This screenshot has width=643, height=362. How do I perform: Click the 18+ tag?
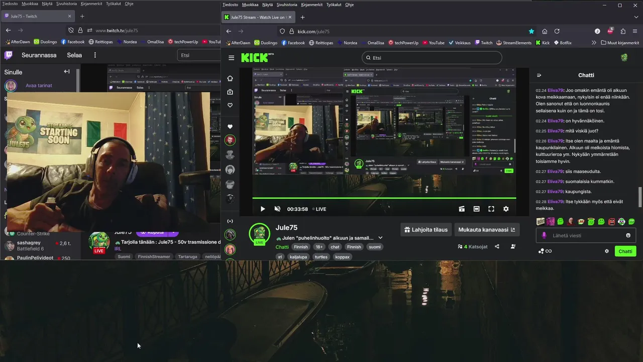[319, 247]
